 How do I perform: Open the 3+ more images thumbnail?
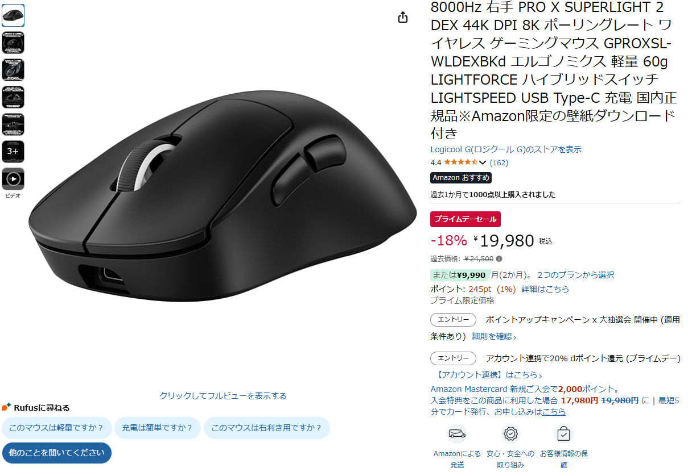click(13, 152)
